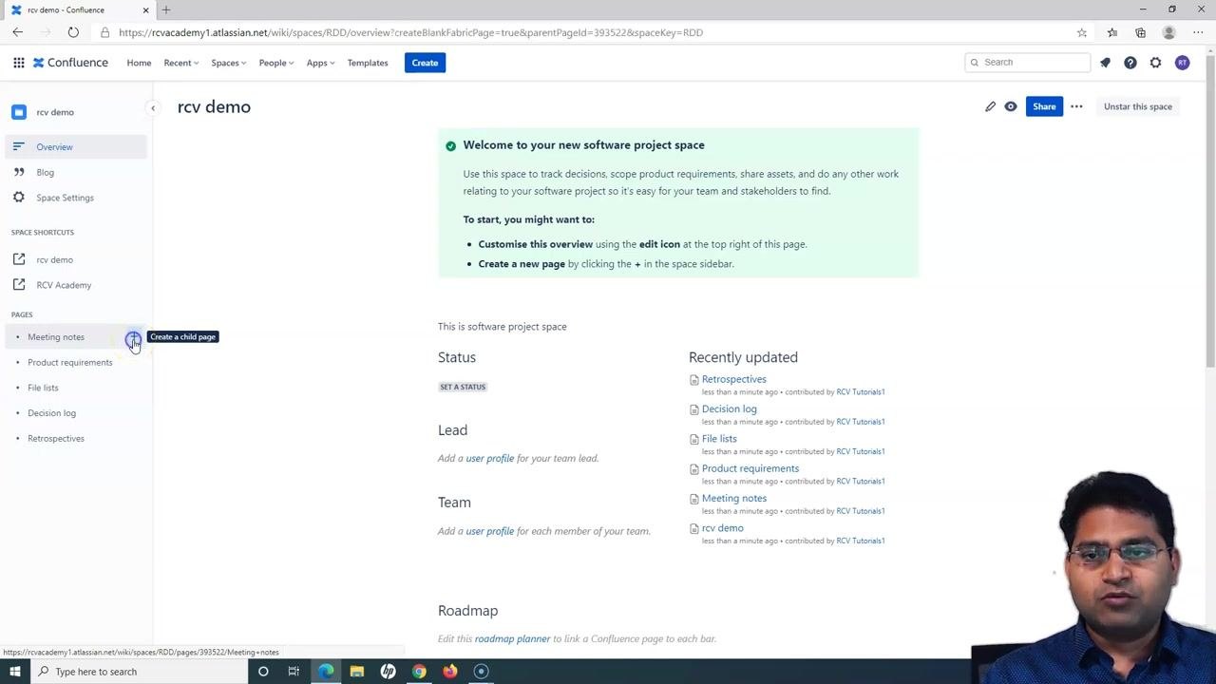Open the settings gear in Confluence header
Screen dimensions: 1216x684
click(x=1156, y=63)
